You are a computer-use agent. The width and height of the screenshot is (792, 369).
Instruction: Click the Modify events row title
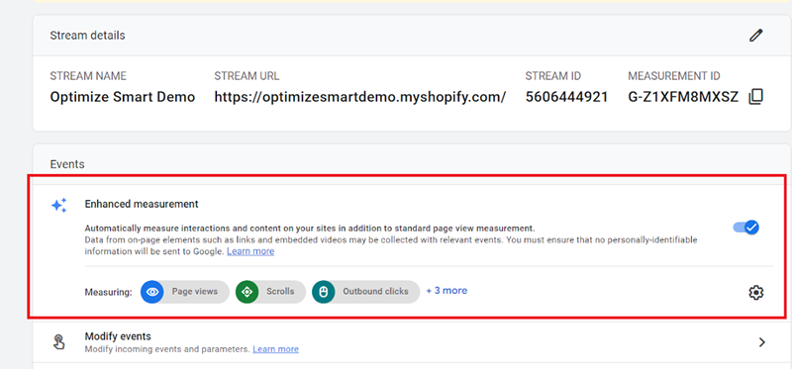[x=118, y=336]
